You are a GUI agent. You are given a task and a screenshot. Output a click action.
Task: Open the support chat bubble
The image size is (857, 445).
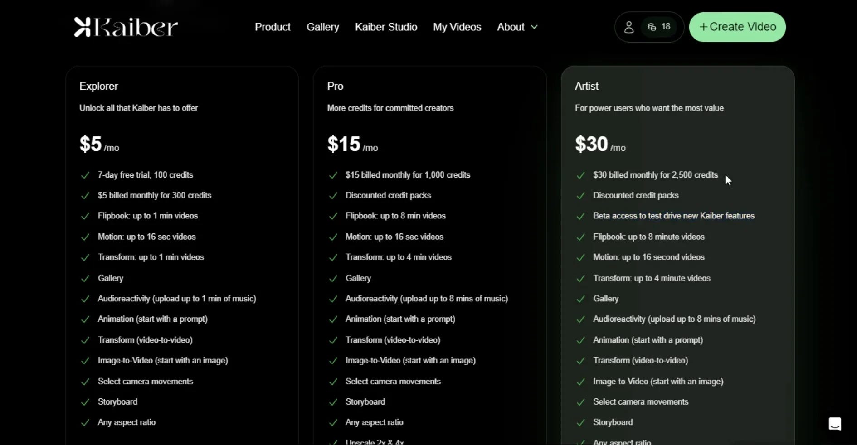[835, 424]
